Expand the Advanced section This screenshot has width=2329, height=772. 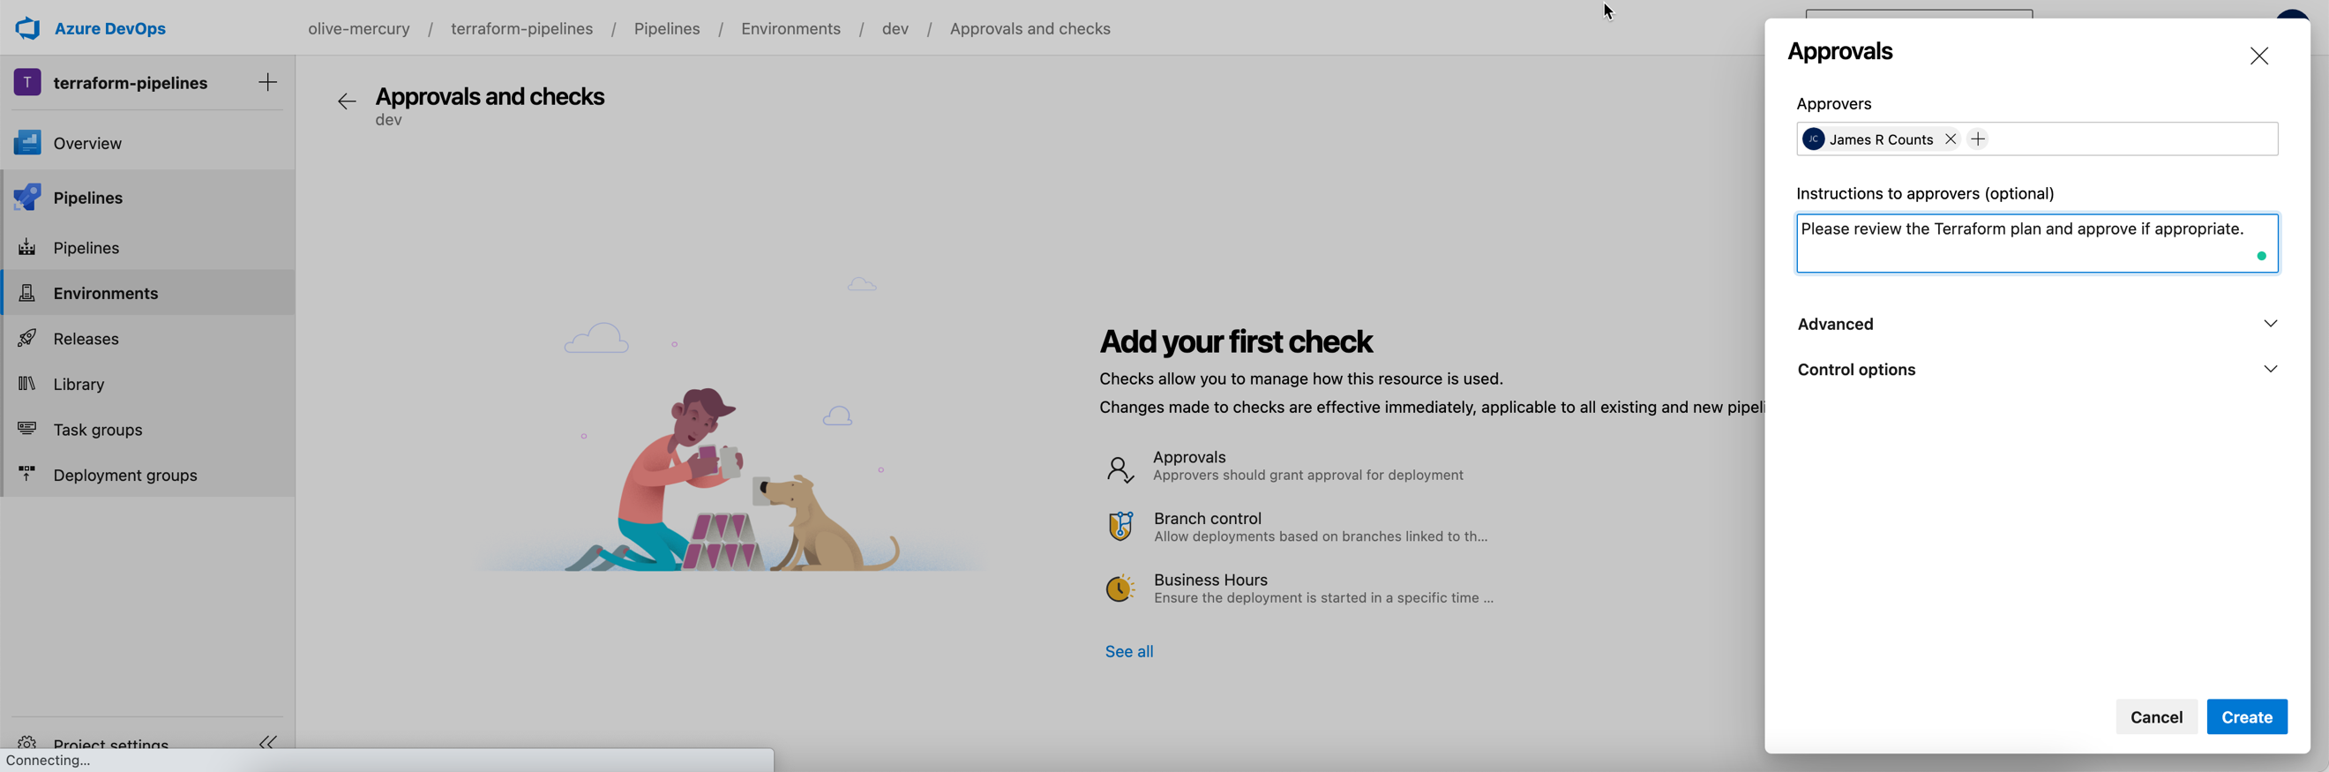(x=2036, y=324)
